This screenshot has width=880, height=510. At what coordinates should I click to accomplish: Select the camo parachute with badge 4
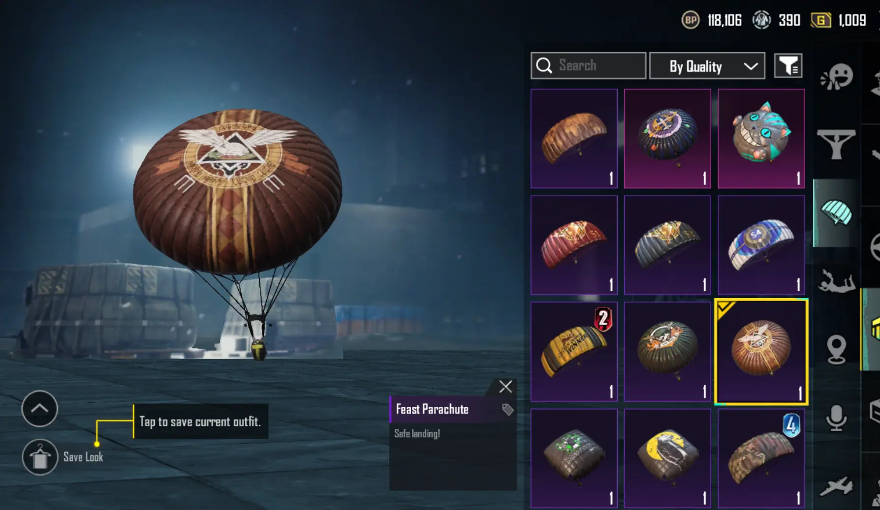point(761,458)
